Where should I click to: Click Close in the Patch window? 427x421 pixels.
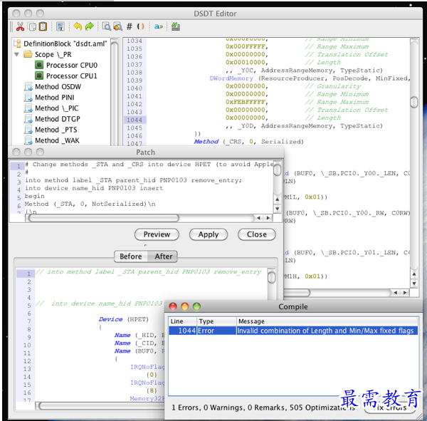point(257,234)
